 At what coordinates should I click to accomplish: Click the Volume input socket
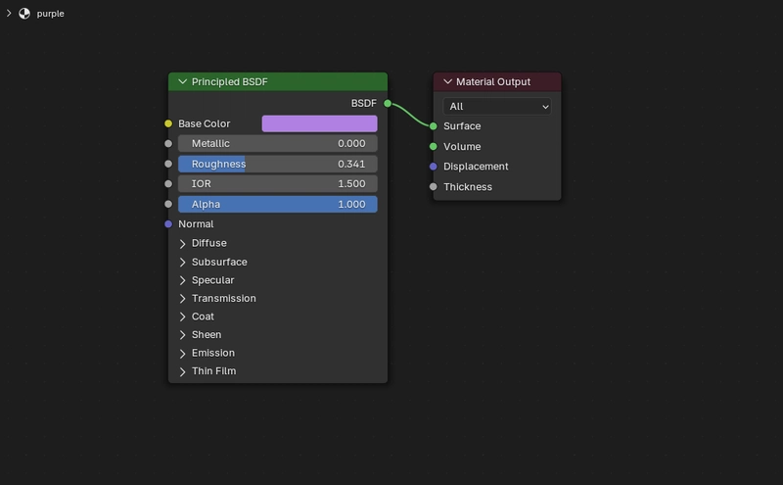point(433,147)
